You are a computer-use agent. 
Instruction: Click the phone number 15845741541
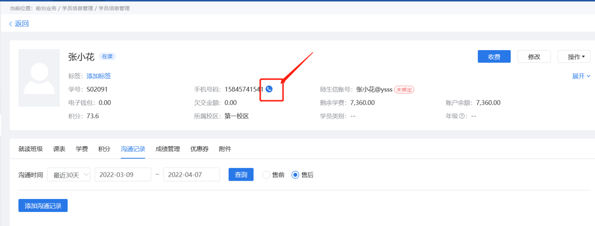(244, 89)
